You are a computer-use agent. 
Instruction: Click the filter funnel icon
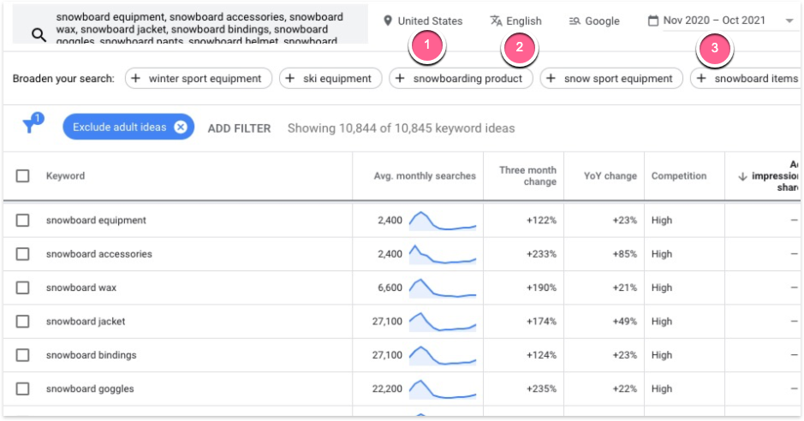click(x=31, y=127)
